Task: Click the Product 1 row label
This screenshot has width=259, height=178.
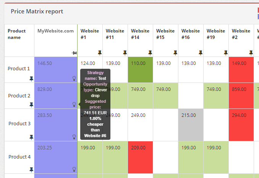Action: click(19, 68)
